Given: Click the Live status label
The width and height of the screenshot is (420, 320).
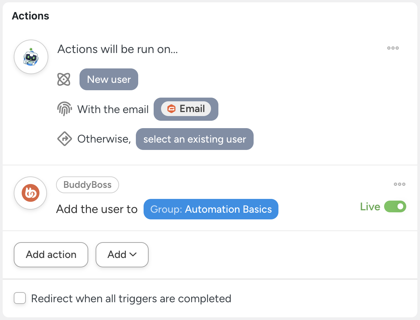Looking at the screenshot, I should (x=370, y=207).
